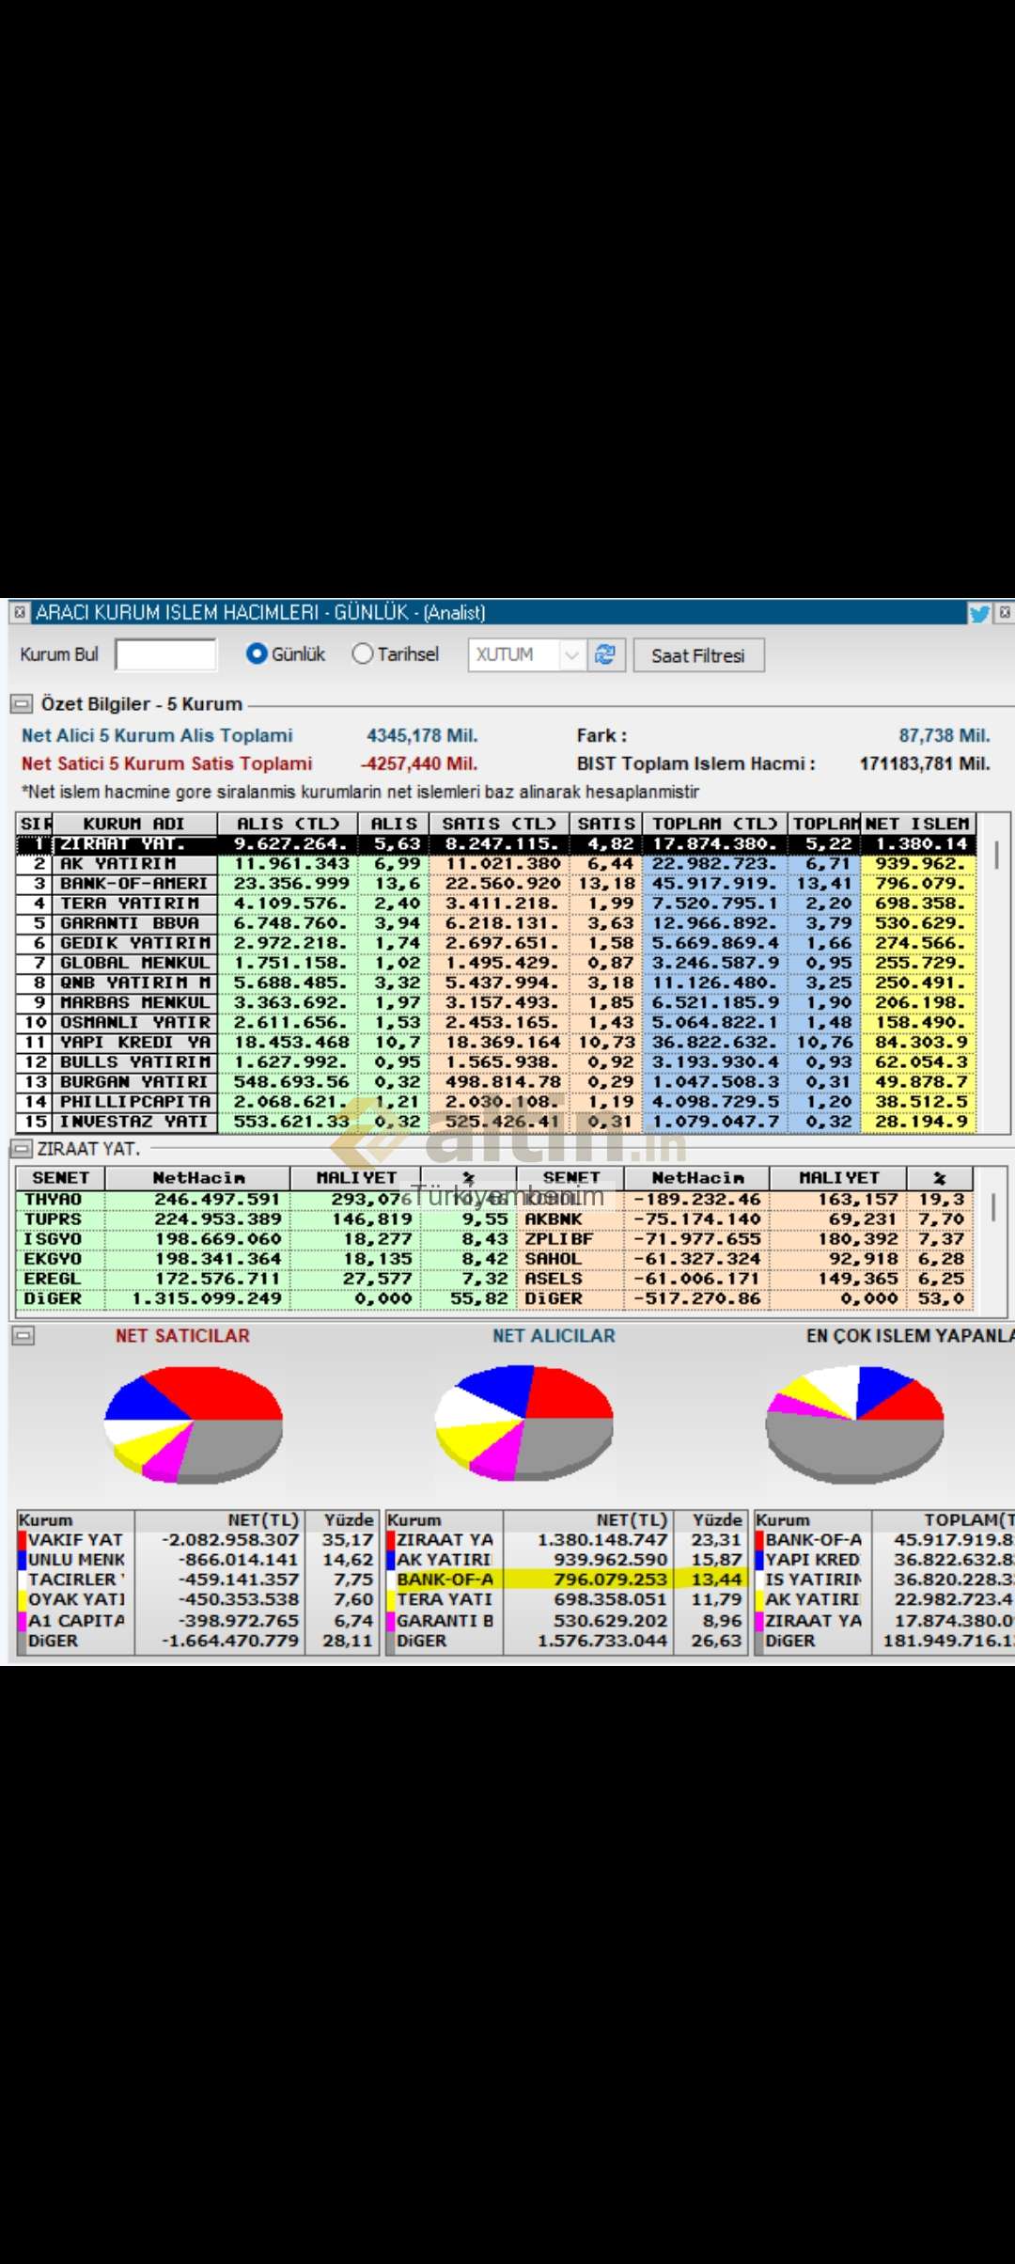Sort by TOPLAM (TL) column header

click(714, 824)
